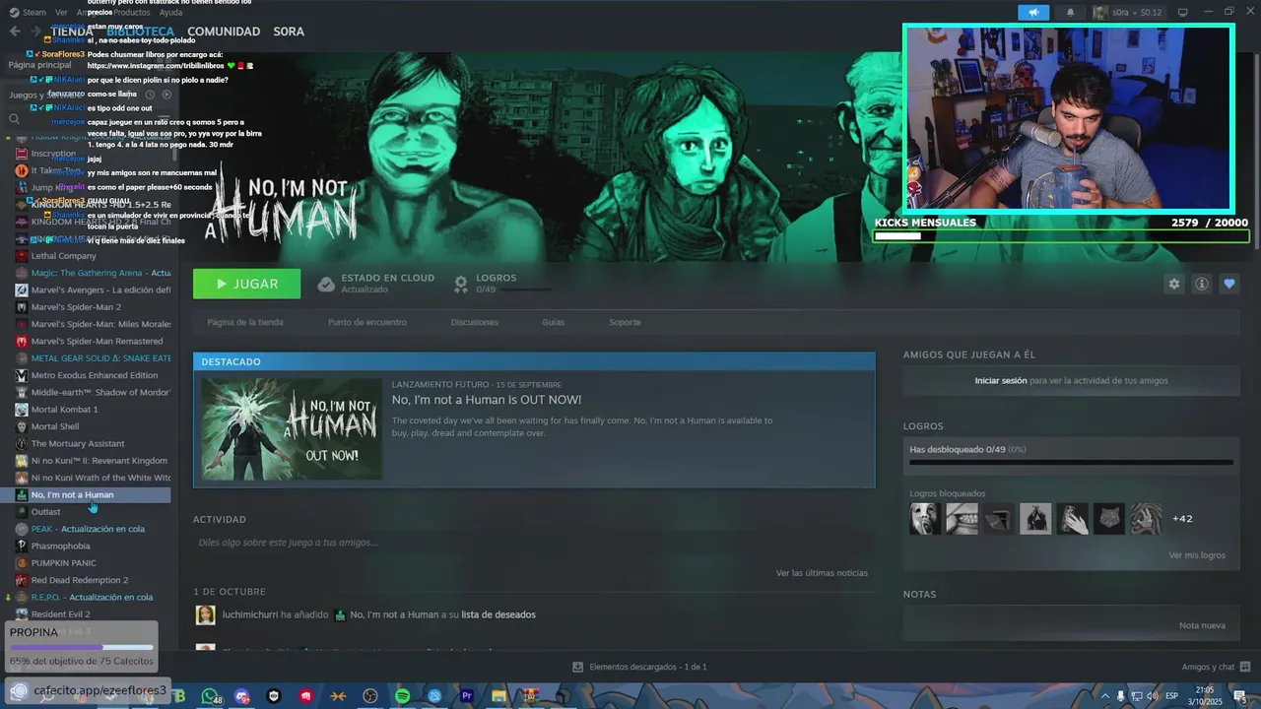Open Steam announcements megaphone icon

tap(1033, 13)
